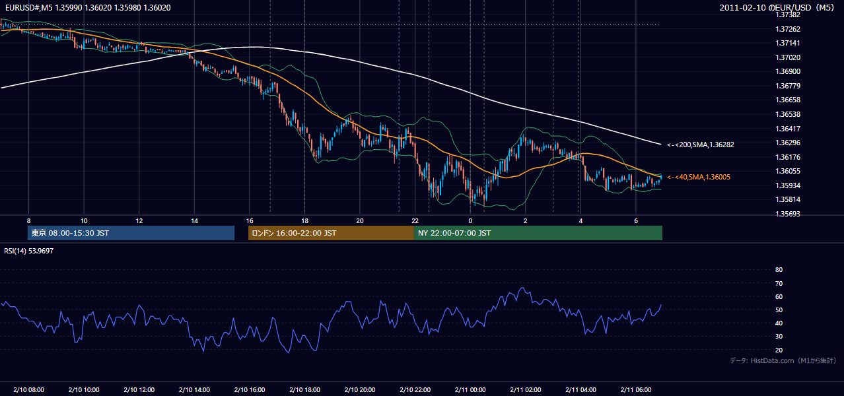Click hour tick 8 under price chart
The height and width of the screenshot is (396, 844).
click(x=28, y=220)
